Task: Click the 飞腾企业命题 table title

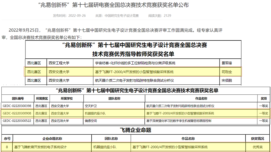Action: pyautogui.click(x=135, y=130)
